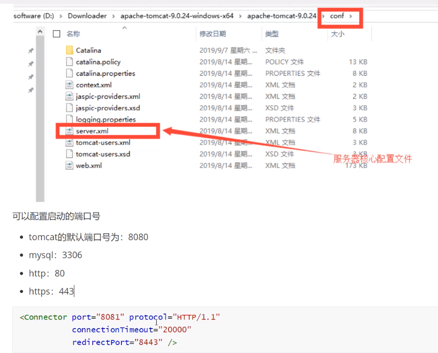Click the sidebar scroll-up arrow
438x353 pixels.
(40, 31)
